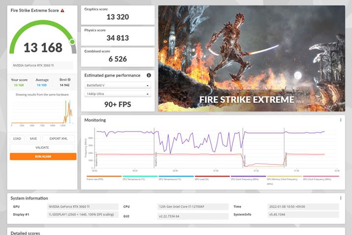Click the Graphics score value 13 320
The width and height of the screenshot is (352, 235).
click(x=118, y=17)
